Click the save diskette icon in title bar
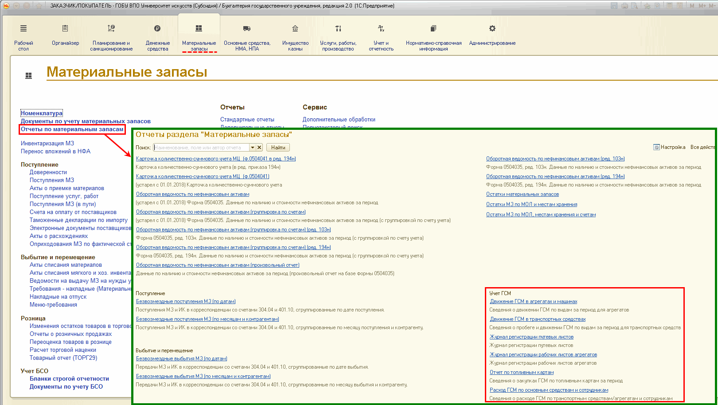 tap(614, 6)
